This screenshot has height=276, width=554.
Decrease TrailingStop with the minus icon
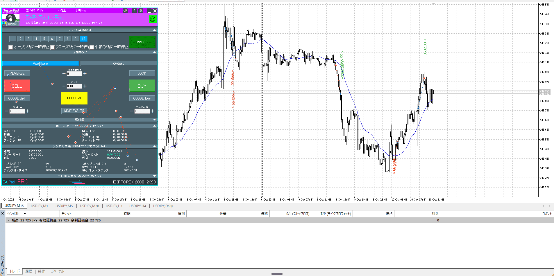64,74
